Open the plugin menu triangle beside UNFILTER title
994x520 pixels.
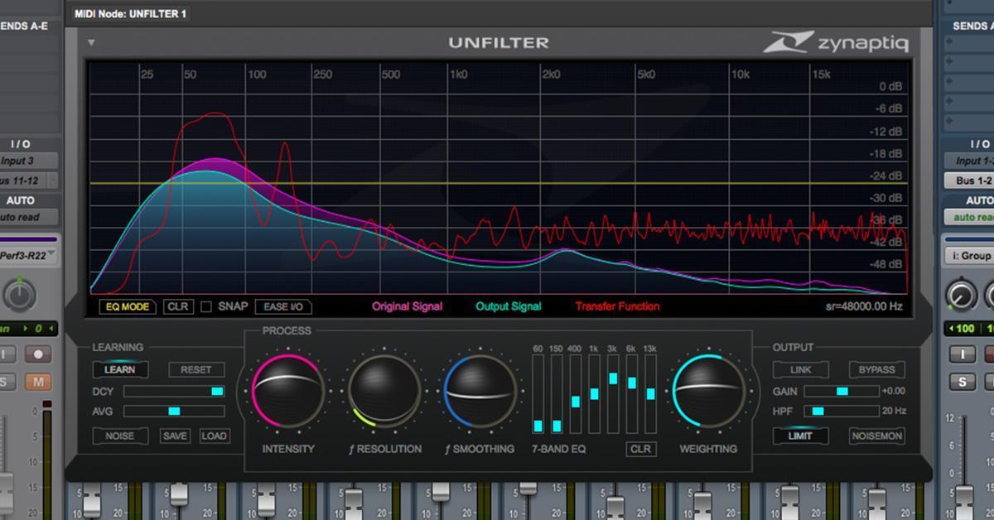pos(91,42)
